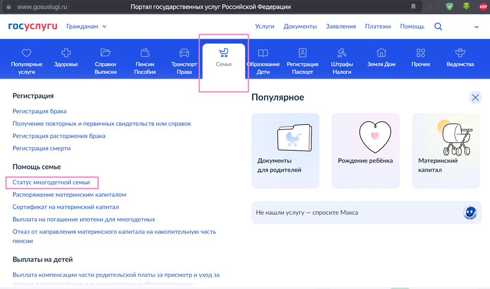Open the Документы menu item
Screen dimensions: 490x289
[x=300, y=27]
